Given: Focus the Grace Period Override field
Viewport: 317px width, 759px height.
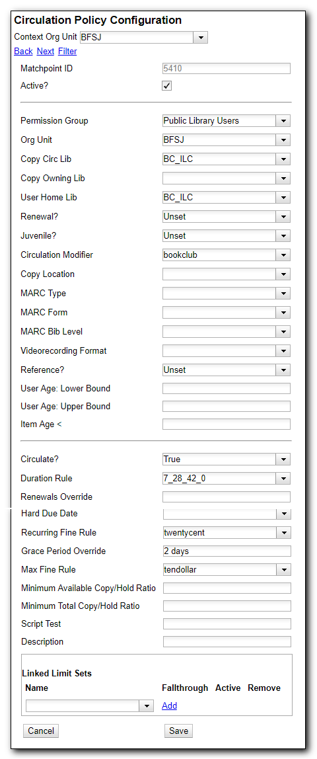Looking at the screenshot, I should (x=227, y=551).
